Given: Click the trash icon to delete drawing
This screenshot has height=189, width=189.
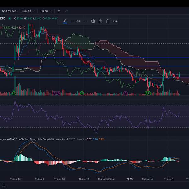Looking at the screenshot, I should pos(107,21).
